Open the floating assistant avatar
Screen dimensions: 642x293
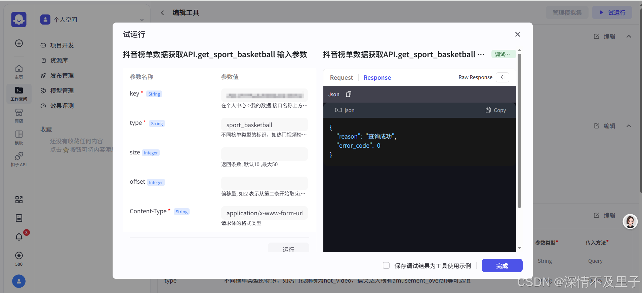coord(630,221)
